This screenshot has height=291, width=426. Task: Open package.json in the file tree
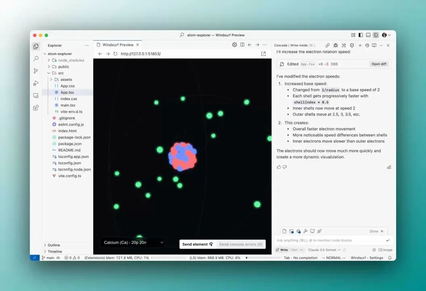tap(69, 144)
